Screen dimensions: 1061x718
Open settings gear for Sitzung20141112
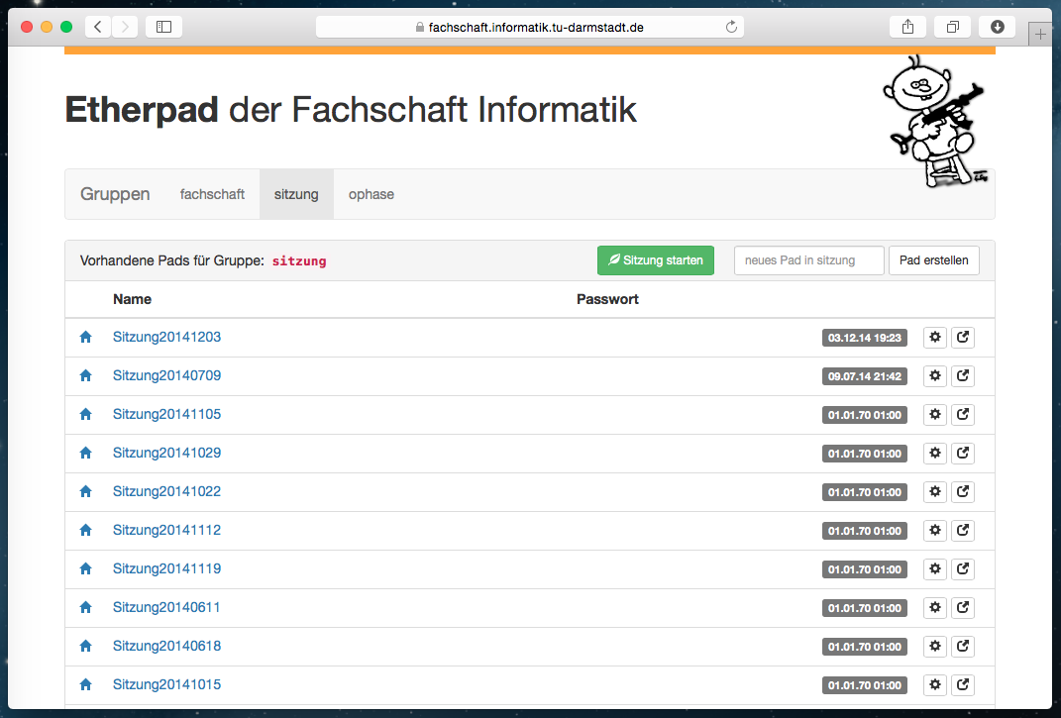point(935,530)
